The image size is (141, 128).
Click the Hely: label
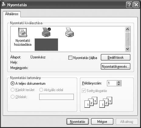tap(14, 62)
